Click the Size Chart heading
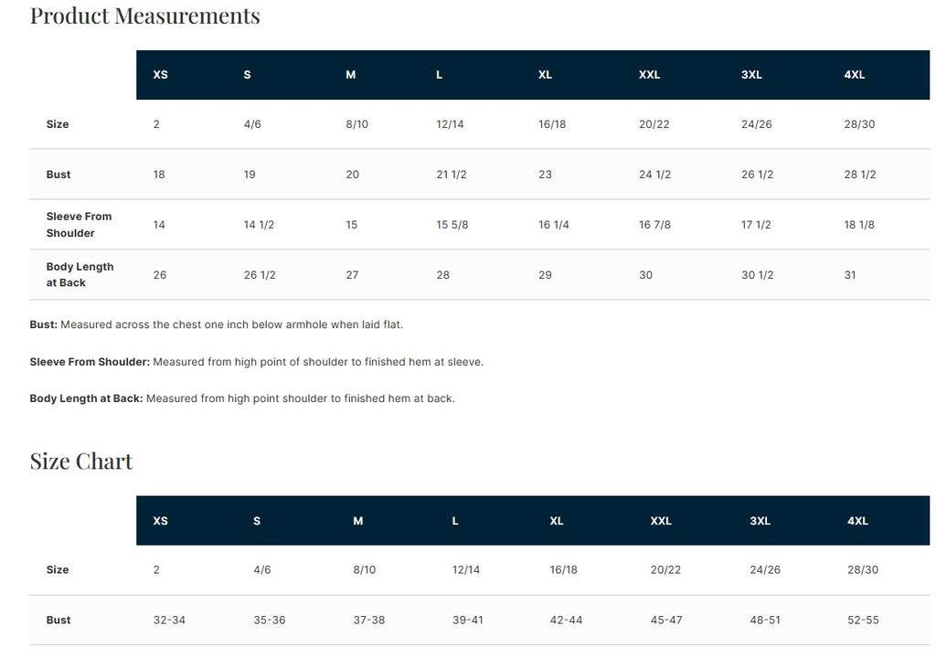Viewport: 936px width, 658px height. (x=81, y=462)
